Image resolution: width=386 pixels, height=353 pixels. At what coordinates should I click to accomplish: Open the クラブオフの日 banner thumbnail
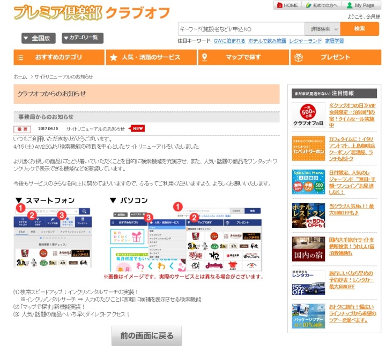[x=308, y=116]
